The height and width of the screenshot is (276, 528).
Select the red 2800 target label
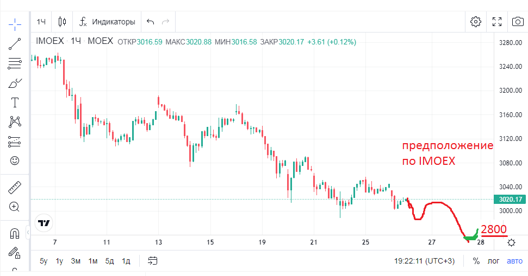(x=494, y=229)
